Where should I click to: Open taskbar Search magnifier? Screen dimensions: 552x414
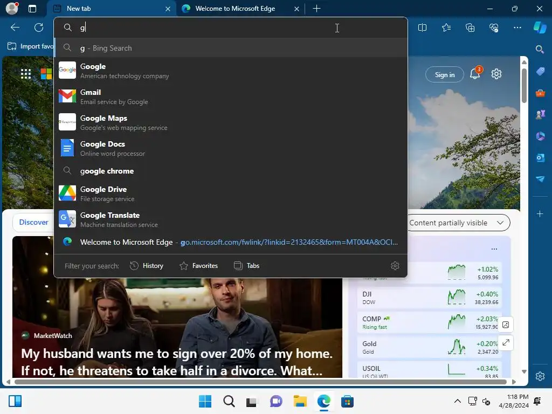coord(229,401)
